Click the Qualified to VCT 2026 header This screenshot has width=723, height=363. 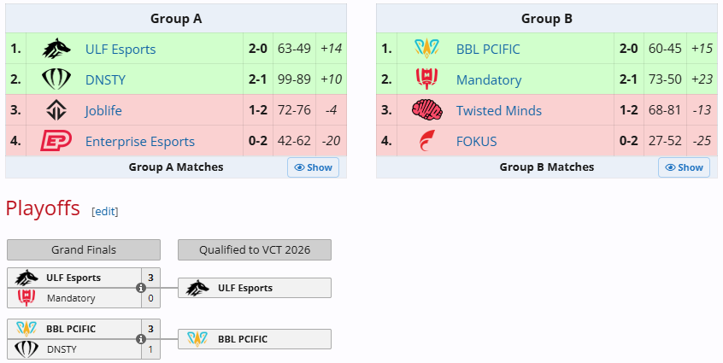point(254,249)
